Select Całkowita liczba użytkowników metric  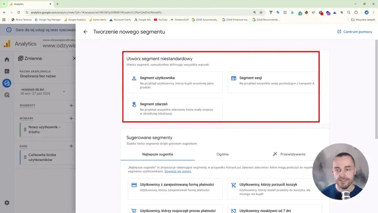click(48, 158)
